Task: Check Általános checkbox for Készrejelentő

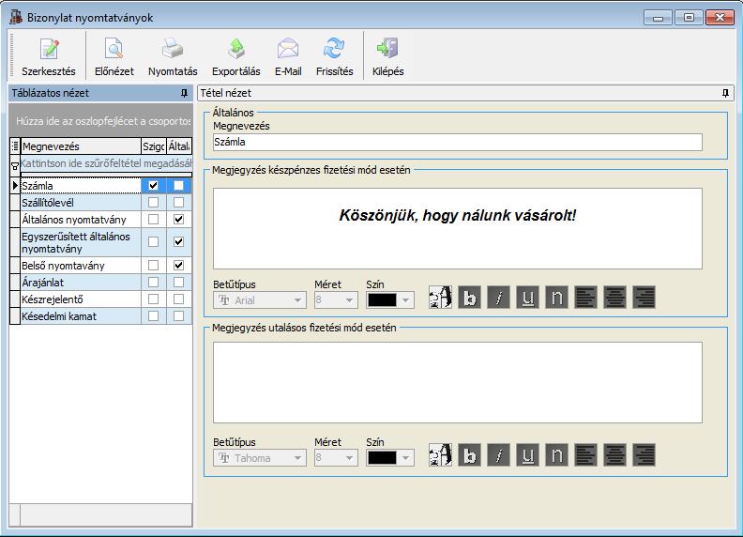Action: tap(178, 299)
